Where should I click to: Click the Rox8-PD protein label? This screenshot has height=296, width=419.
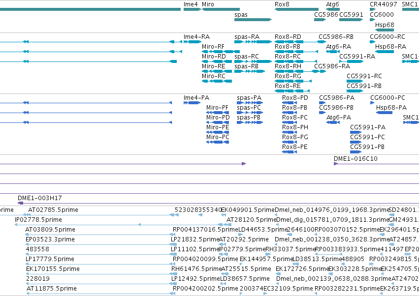pyautogui.click(x=295, y=98)
